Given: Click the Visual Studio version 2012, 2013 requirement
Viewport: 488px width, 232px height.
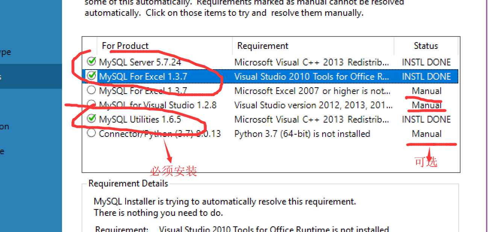Looking at the screenshot, I should [x=313, y=105].
